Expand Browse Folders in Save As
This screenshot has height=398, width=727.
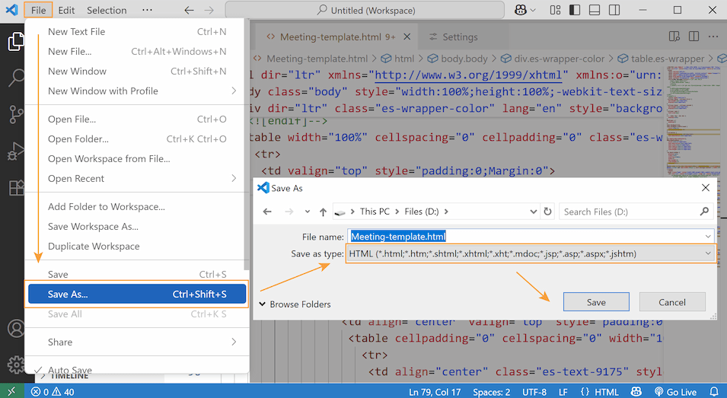295,304
